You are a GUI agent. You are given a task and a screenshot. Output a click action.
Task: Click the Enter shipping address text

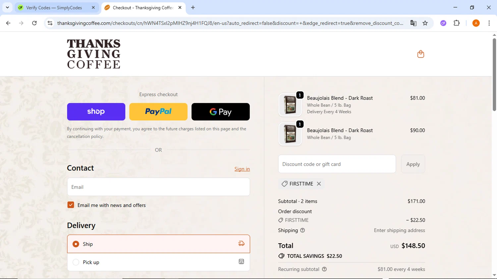click(399, 230)
